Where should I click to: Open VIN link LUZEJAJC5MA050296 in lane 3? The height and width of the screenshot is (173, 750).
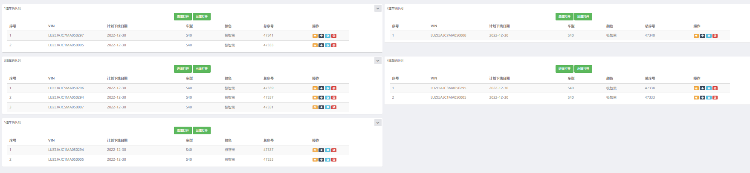coord(66,88)
